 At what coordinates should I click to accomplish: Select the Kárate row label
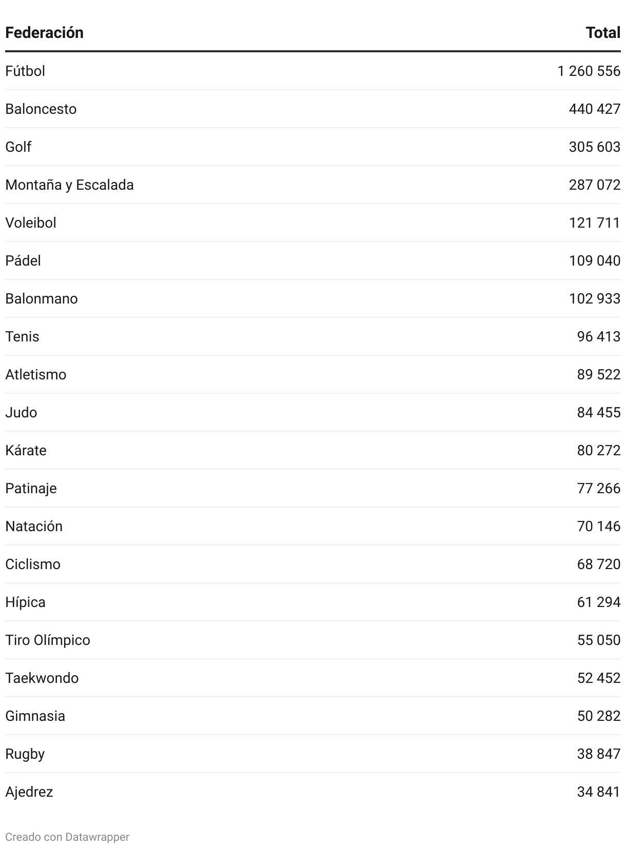(26, 450)
